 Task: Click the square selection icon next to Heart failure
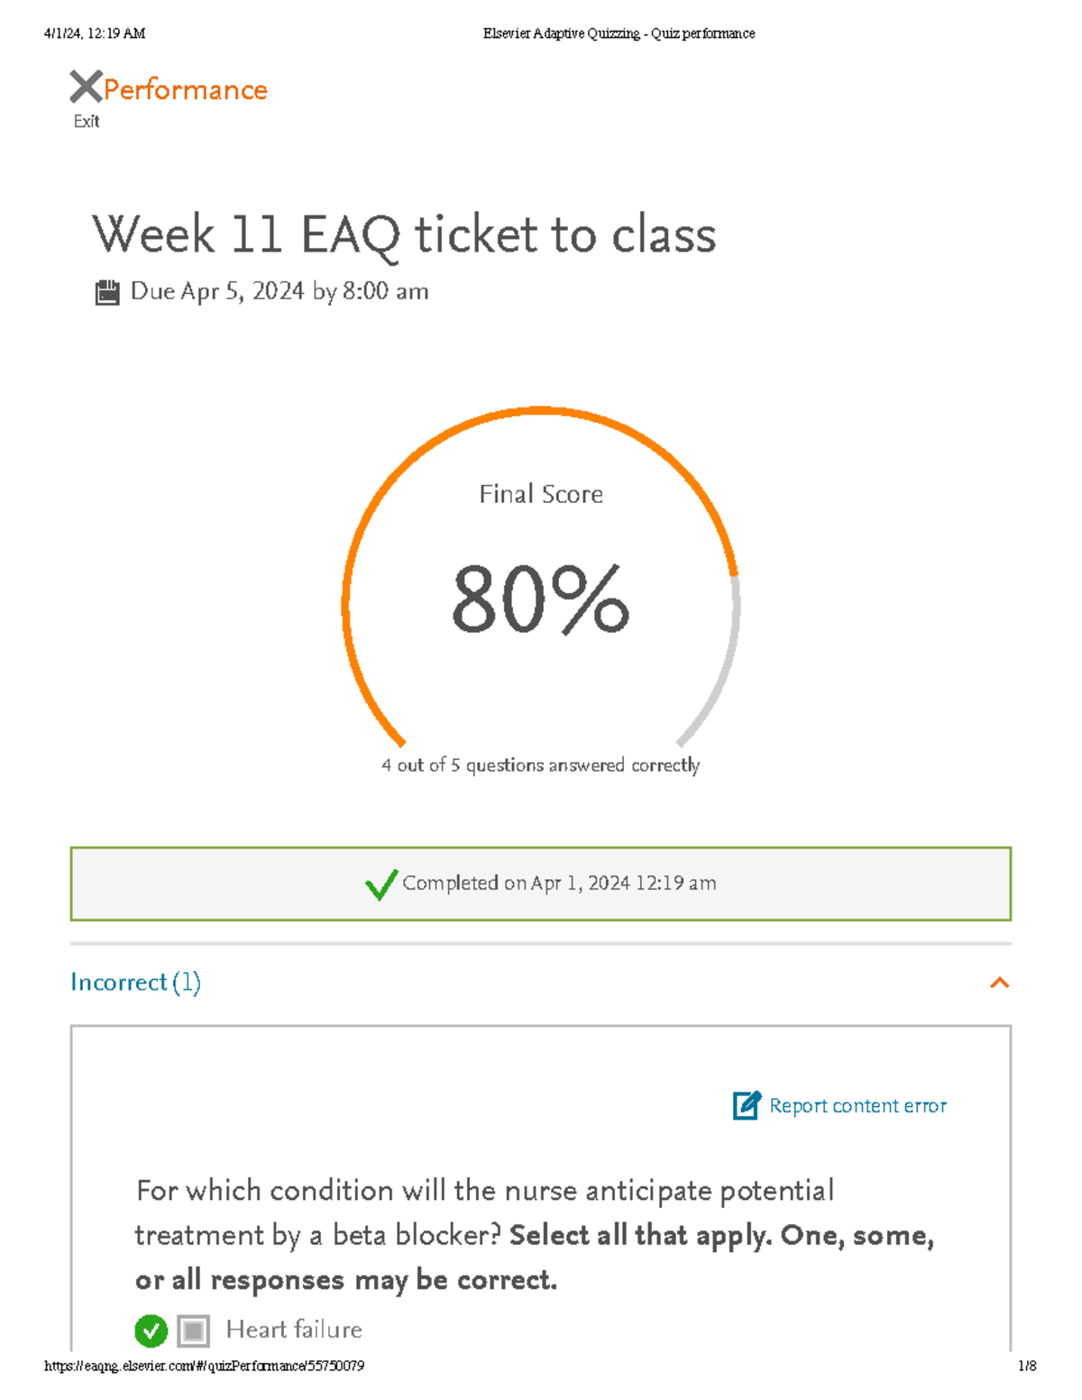pos(192,1329)
